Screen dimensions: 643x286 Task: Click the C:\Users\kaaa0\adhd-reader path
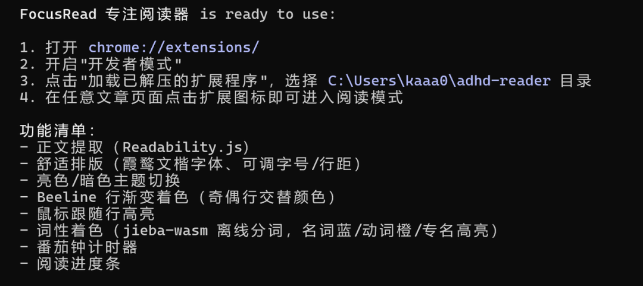pyautogui.click(x=439, y=81)
